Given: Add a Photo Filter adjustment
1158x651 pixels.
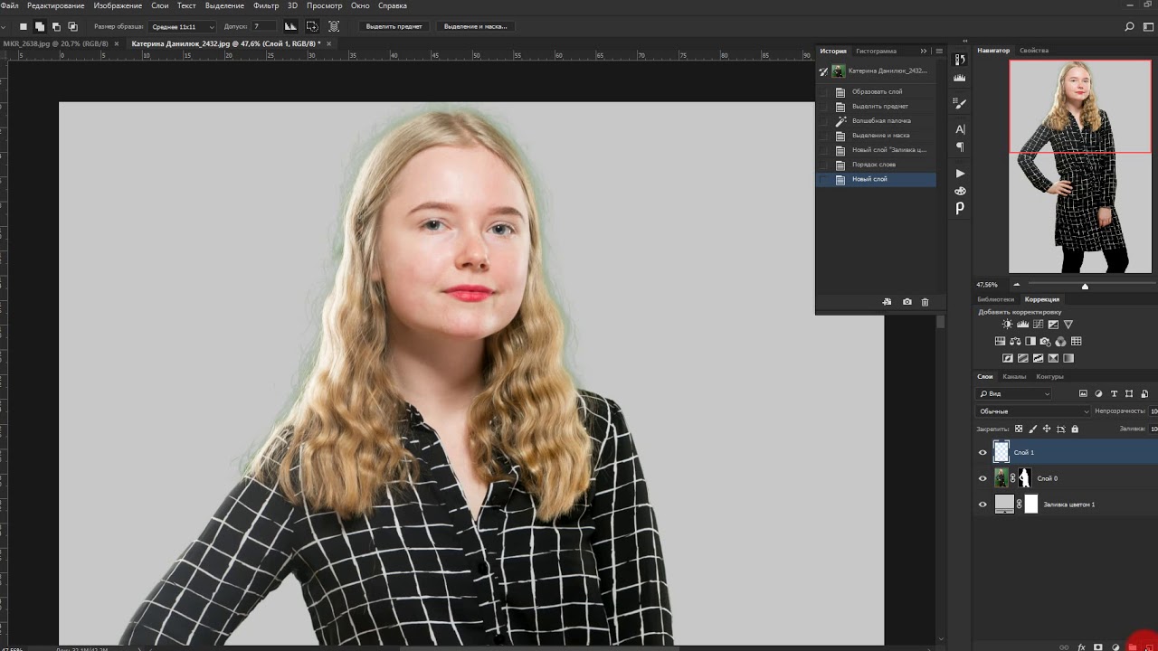Looking at the screenshot, I should 1046,342.
